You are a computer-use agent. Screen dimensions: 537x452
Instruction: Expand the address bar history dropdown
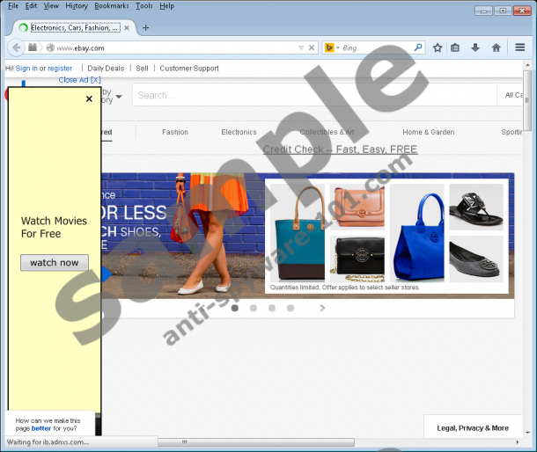(300, 47)
